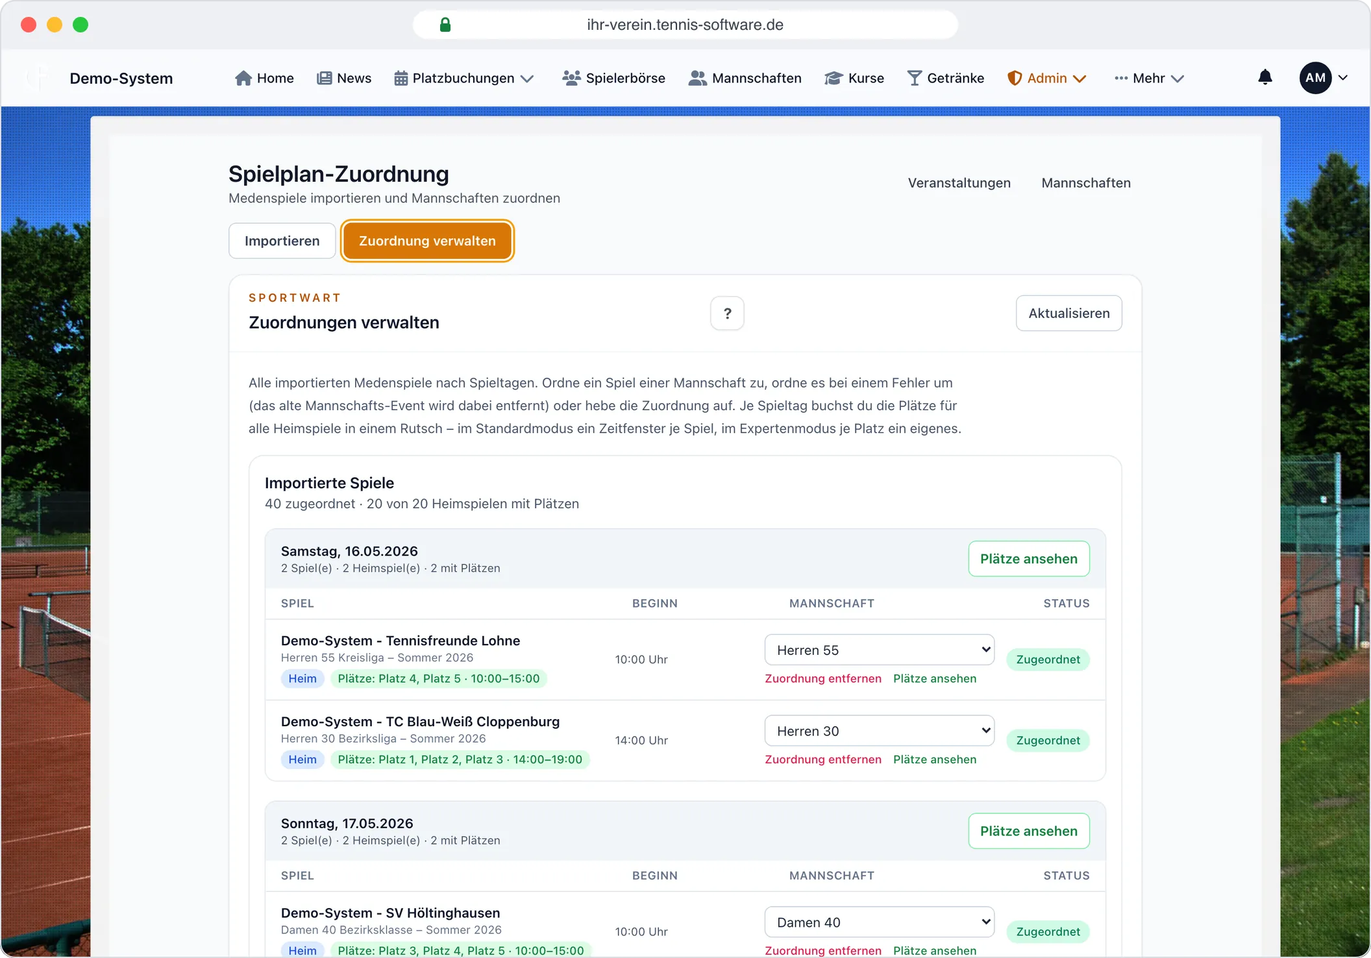This screenshot has width=1371, height=958.
Task: Open the question mark help button
Action: click(727, 313)
